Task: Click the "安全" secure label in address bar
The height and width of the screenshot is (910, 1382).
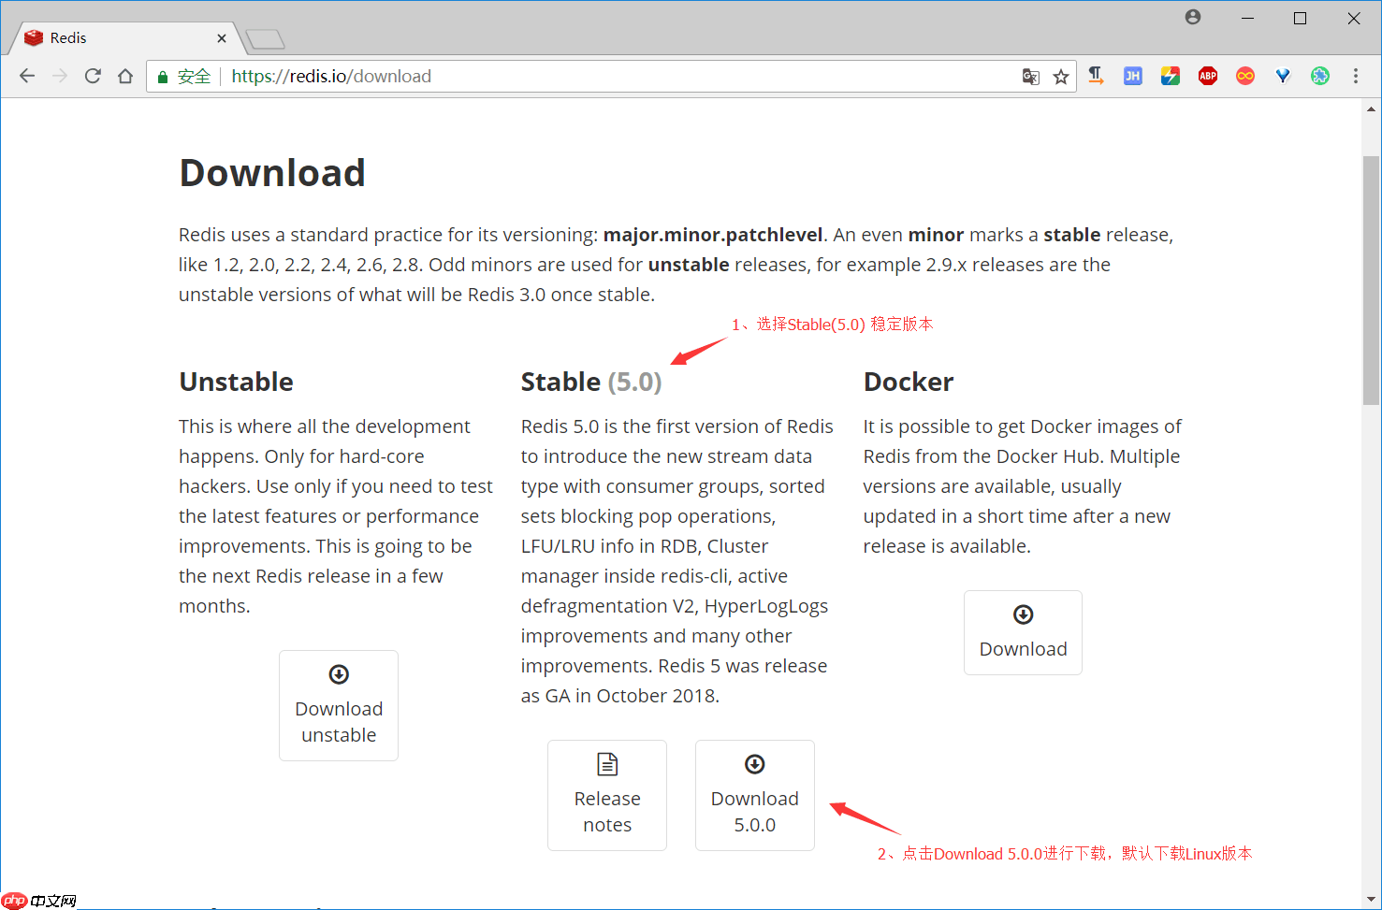Action: 194,77
